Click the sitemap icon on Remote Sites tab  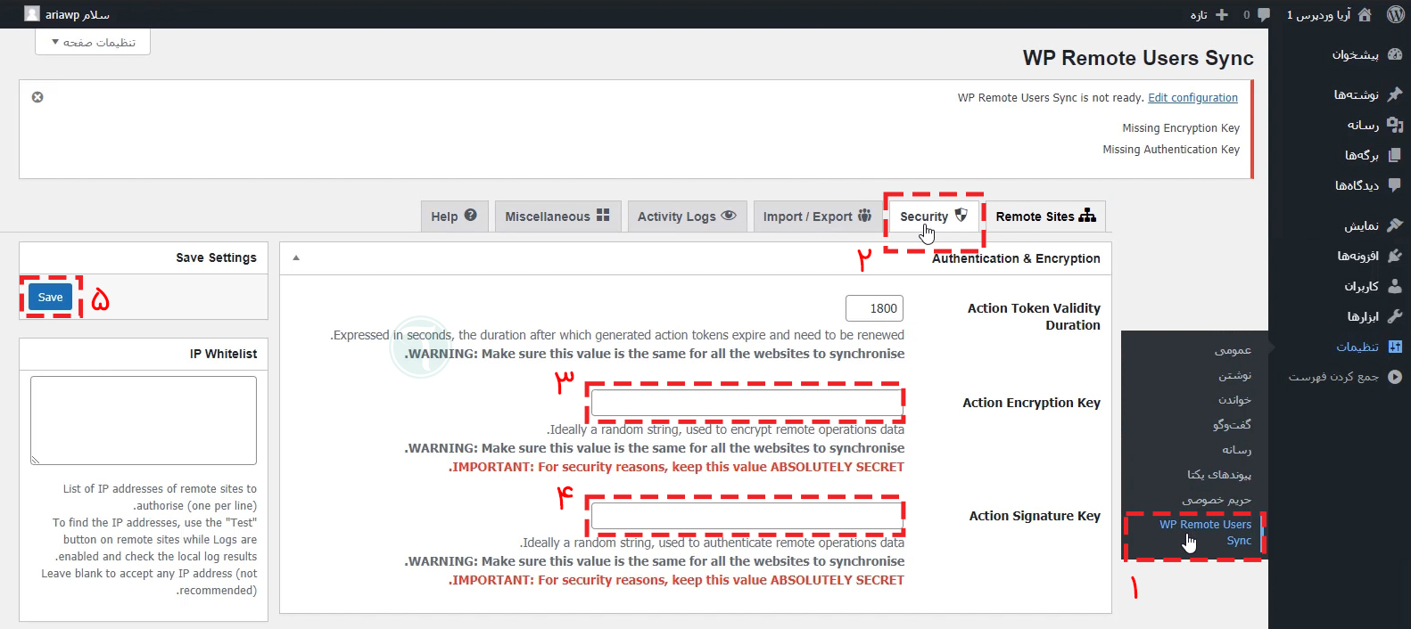pos(1087,216)
